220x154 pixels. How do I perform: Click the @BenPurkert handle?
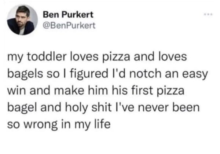[x=69, y=26]
